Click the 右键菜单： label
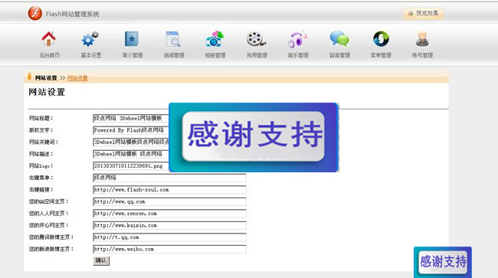 click(41, 178)
